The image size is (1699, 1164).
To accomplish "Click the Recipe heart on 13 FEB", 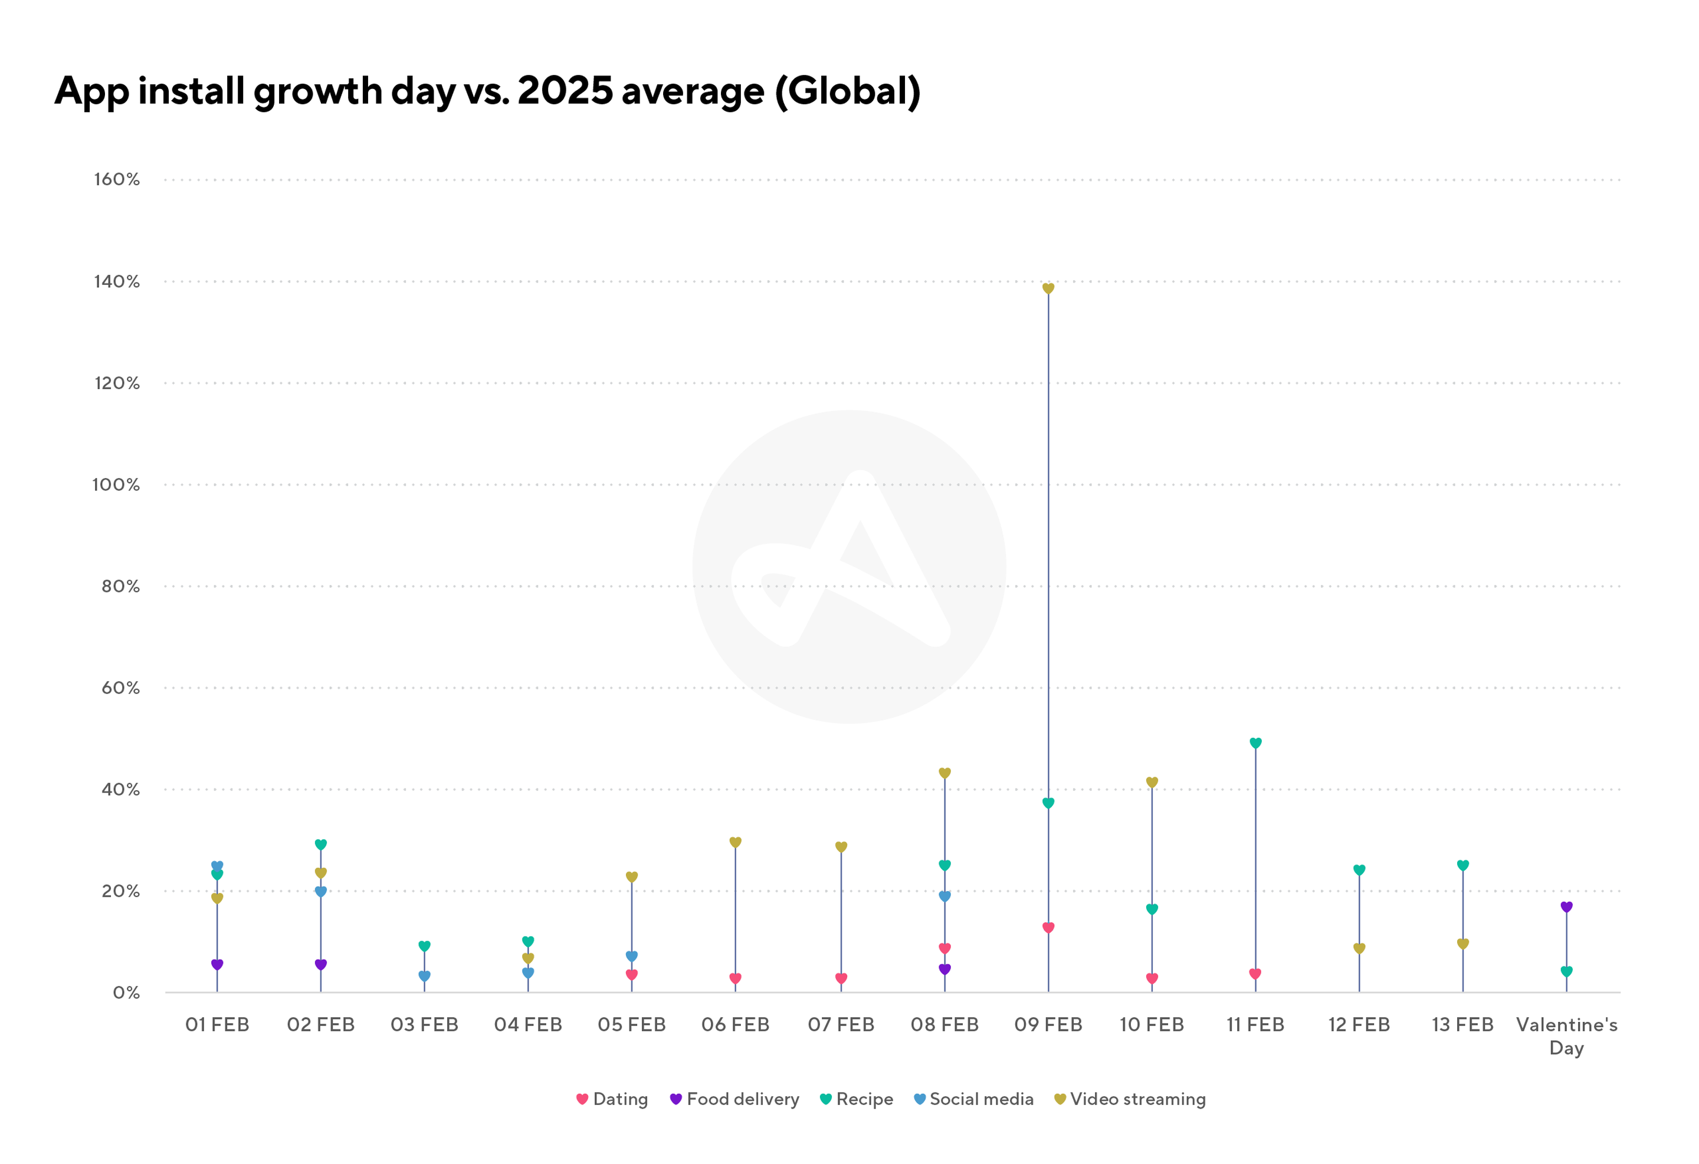I will coord(1462,865).
